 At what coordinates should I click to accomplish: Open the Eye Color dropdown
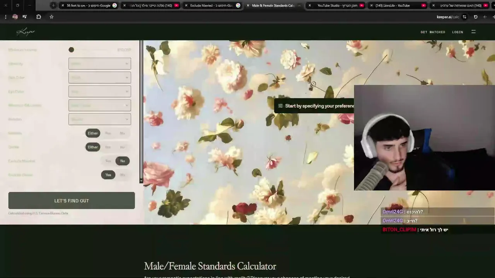100,92
